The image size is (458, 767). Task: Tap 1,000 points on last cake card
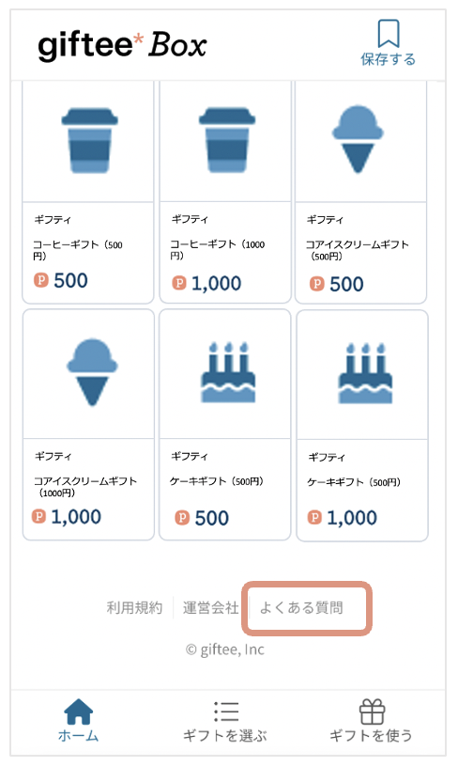tap(343, 518)
